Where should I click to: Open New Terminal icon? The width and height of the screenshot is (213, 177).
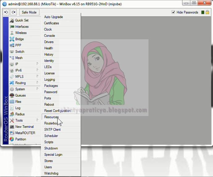pos(12,127)
